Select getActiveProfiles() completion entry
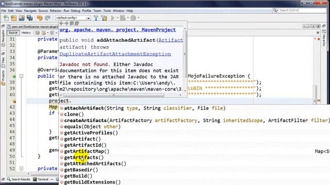This screenshot has width=330, height=185. click(x=89, y=133)
